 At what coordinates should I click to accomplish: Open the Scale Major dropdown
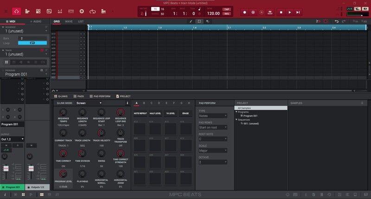click(212, 150)
